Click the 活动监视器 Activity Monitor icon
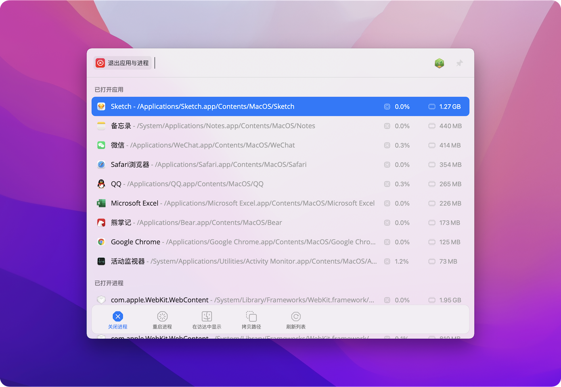561x387 pixels. coord(101,261)
